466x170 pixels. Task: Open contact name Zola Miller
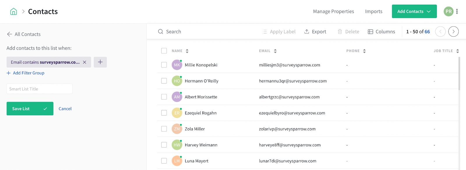tap(195, 129)
